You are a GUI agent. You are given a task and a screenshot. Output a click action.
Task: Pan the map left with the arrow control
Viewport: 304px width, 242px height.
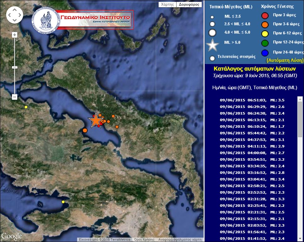point(9,15)
